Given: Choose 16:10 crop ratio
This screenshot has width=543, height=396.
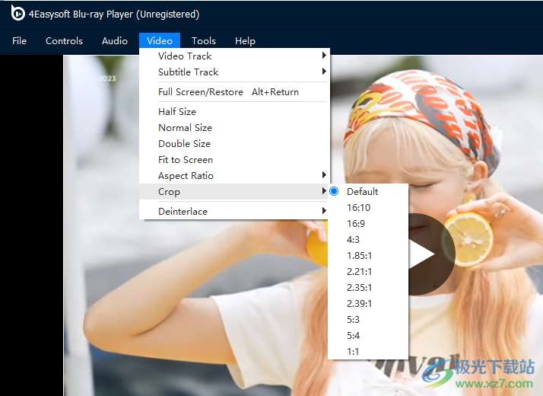Looking at the screenshot, I should point(368,207).
